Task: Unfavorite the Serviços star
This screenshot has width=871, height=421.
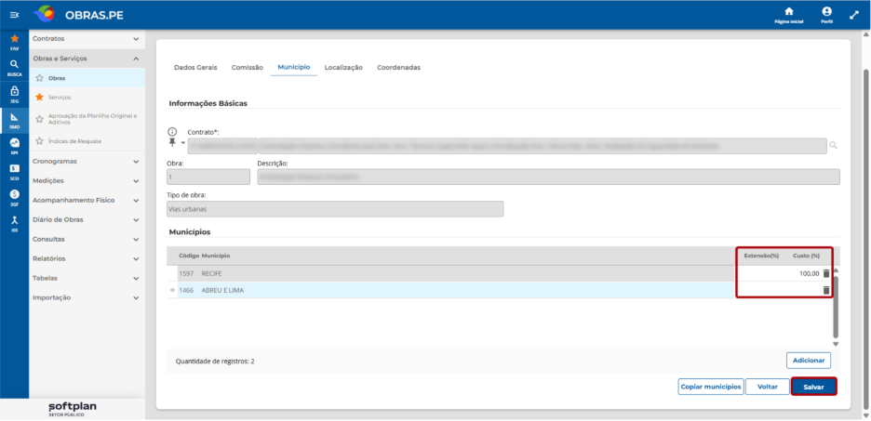Action: (x=39, y=97)
